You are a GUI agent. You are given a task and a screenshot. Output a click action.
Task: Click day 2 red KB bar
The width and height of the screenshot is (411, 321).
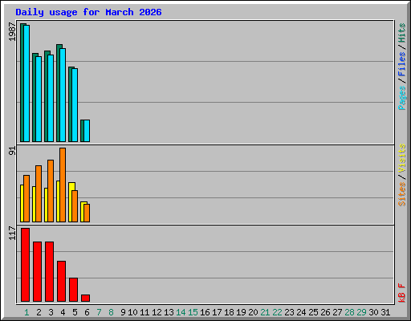pos(37,271)
